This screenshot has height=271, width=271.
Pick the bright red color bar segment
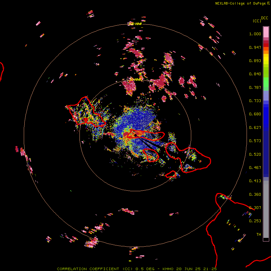coord(266,45)
